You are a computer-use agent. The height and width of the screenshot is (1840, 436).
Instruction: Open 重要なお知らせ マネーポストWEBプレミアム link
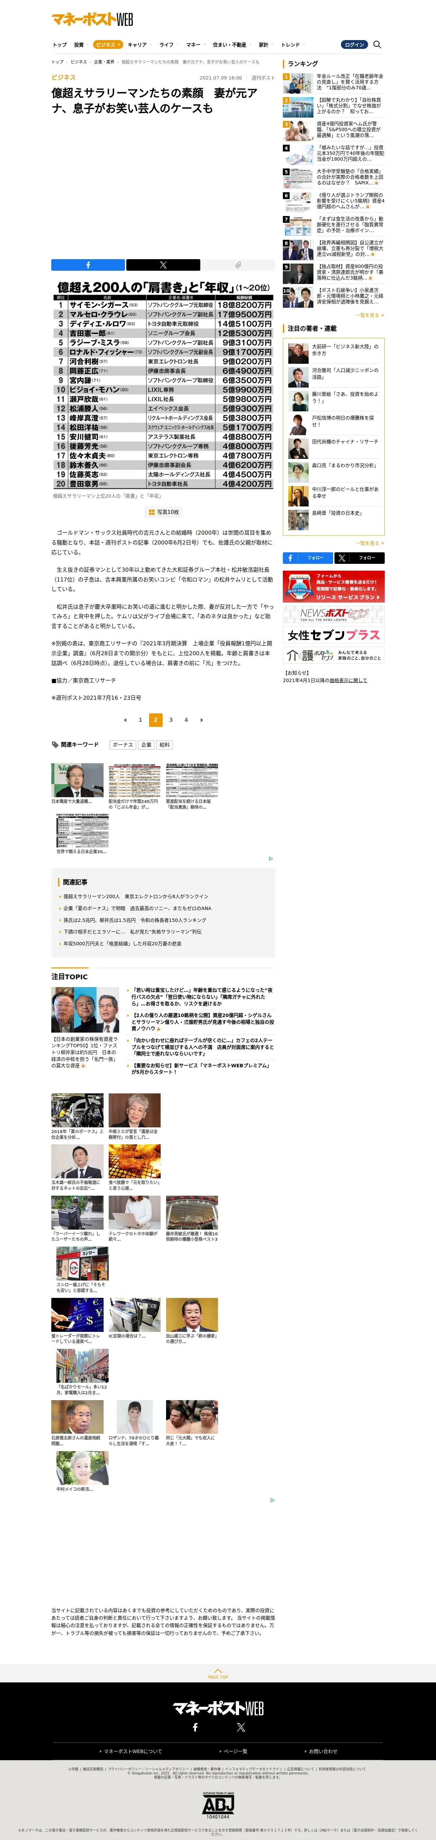pyautogui.click(x=201, y=1069)
